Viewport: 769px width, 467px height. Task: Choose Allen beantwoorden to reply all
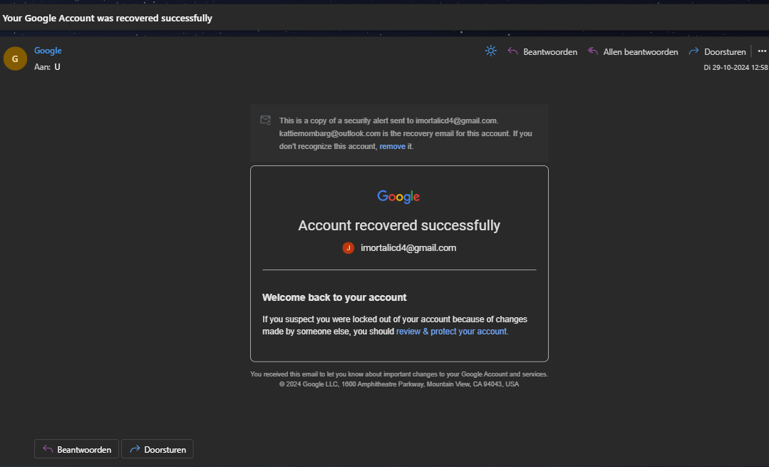(633, 52)
